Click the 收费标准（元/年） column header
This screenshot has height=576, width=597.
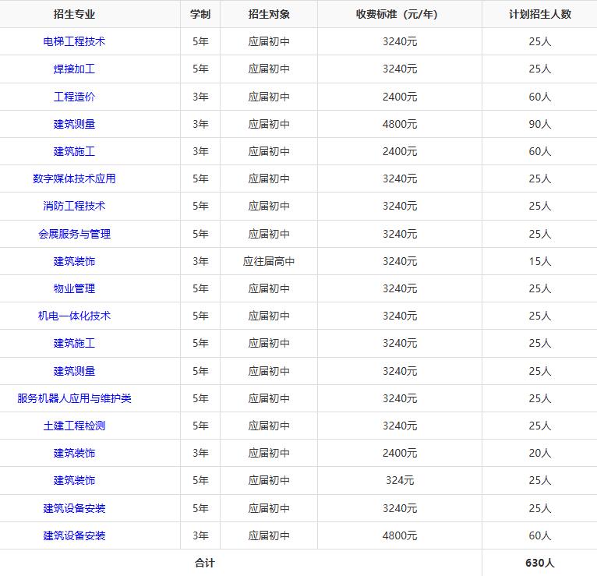[397, 14]
